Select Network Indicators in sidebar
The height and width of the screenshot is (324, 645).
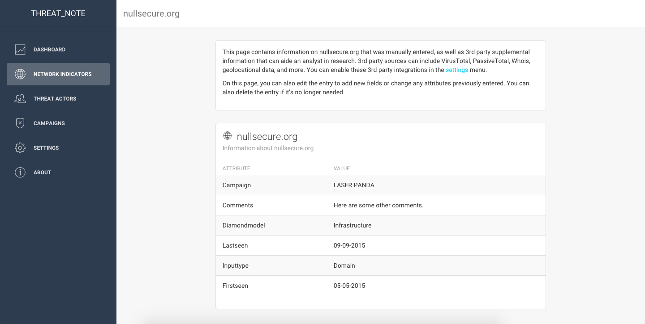point(62,74)
